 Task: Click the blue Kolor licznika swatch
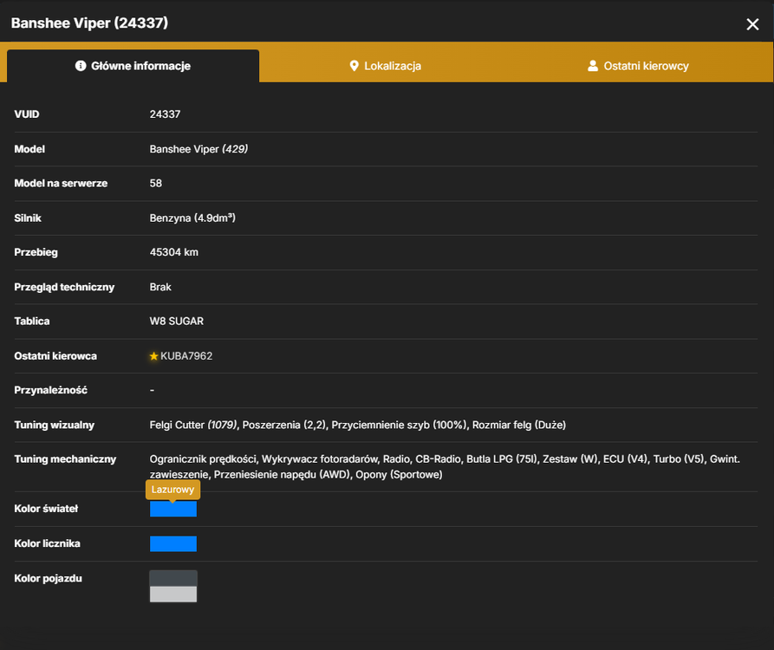(173, 543)
